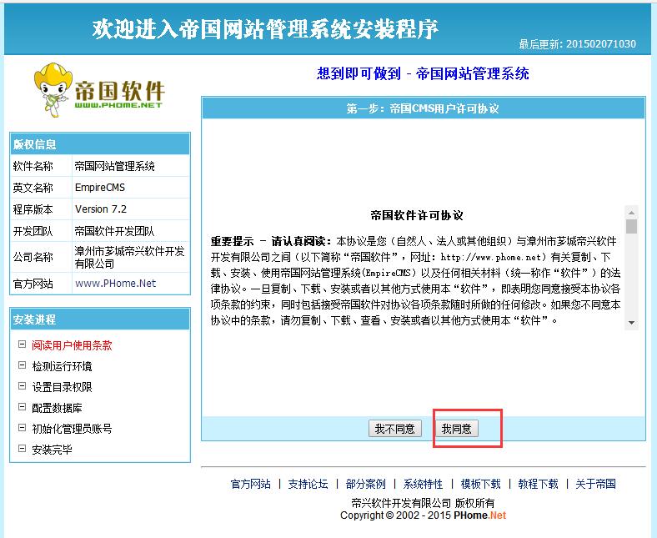Click the 帝国软件许可协议 title text
Image resolution: width=657 pixels, height=538 pixels.
(x=417, y=215)
